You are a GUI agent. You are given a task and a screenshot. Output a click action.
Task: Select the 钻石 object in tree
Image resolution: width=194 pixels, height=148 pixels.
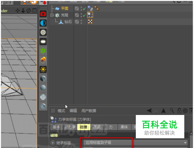pos(68,22)
